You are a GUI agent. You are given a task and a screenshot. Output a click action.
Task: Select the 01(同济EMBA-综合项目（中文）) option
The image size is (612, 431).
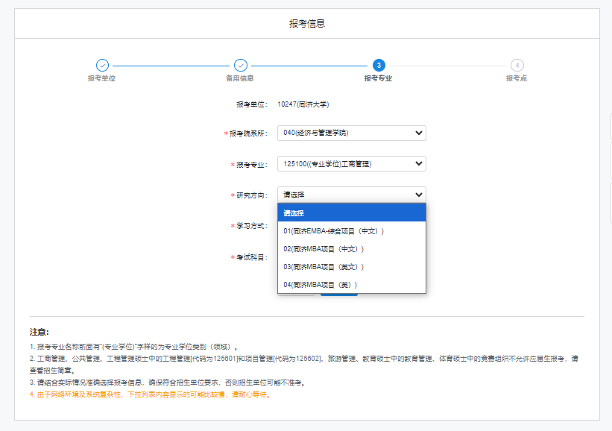[x=350, y=230]
